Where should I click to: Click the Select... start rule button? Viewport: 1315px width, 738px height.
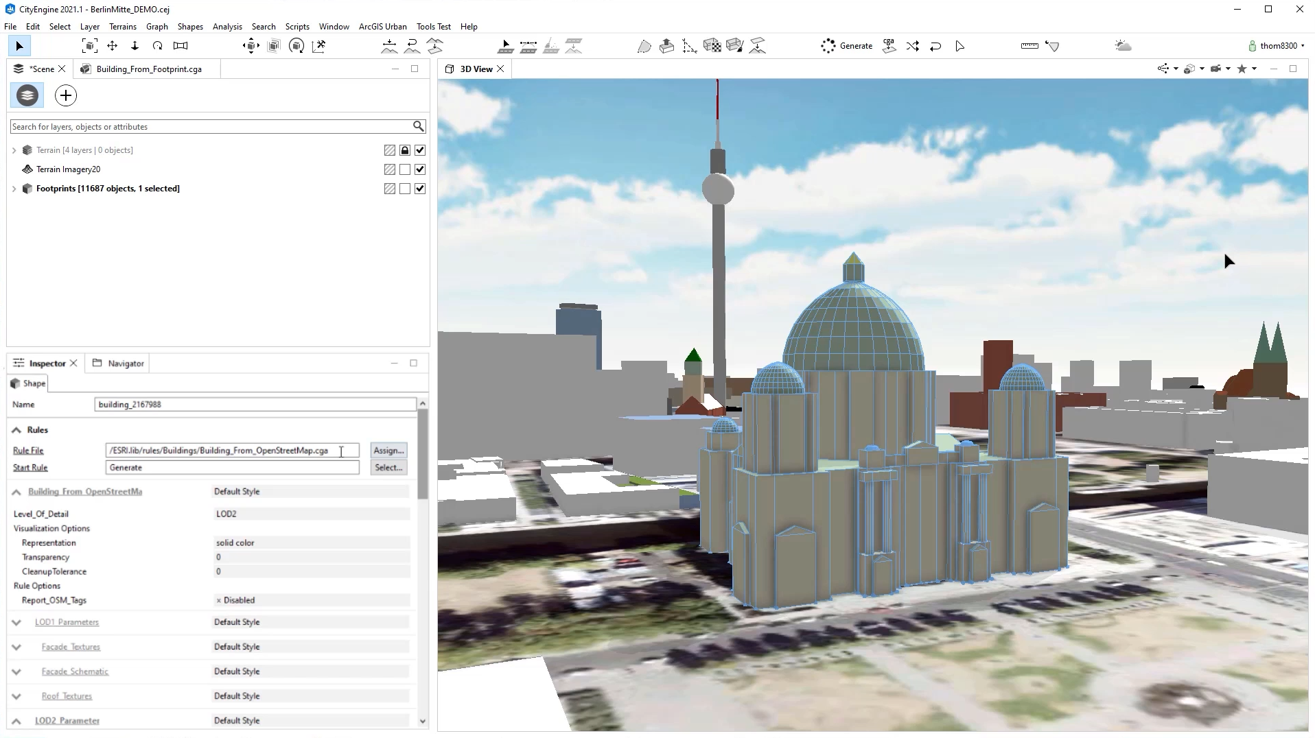coord(388,468)
